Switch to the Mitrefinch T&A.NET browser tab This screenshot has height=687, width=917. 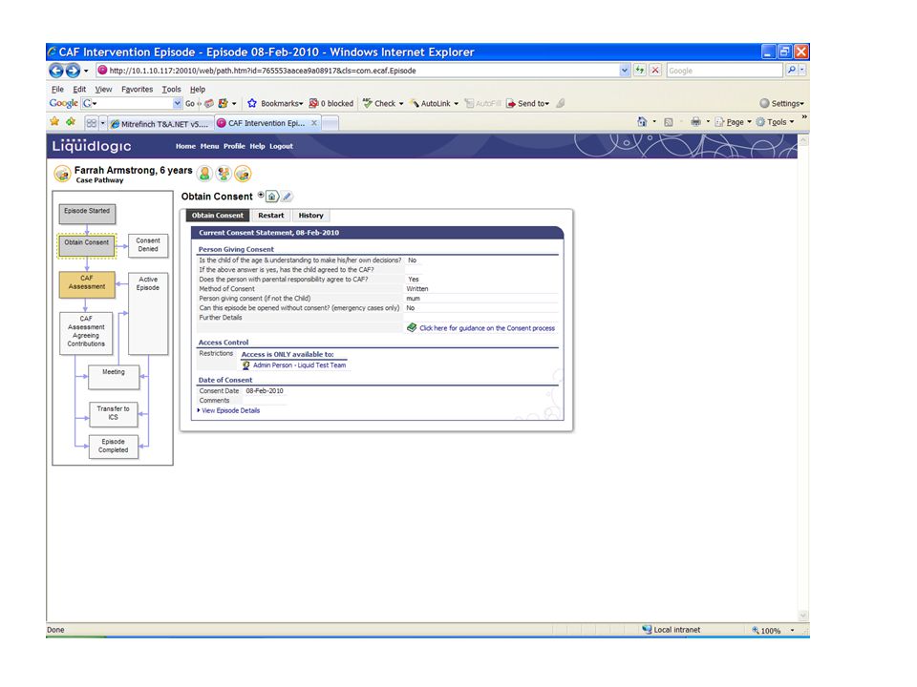tap(160, 124)
